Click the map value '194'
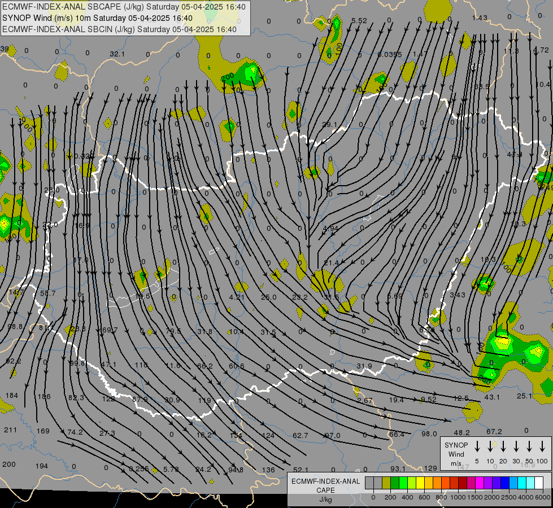Image resolution: width=553 pixels, height=508 pixels. pos(42,466)
